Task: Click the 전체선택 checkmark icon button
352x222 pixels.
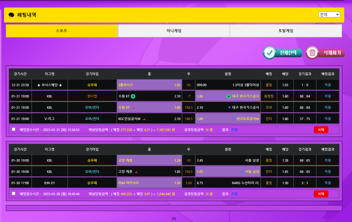Action: coord(270,53)
